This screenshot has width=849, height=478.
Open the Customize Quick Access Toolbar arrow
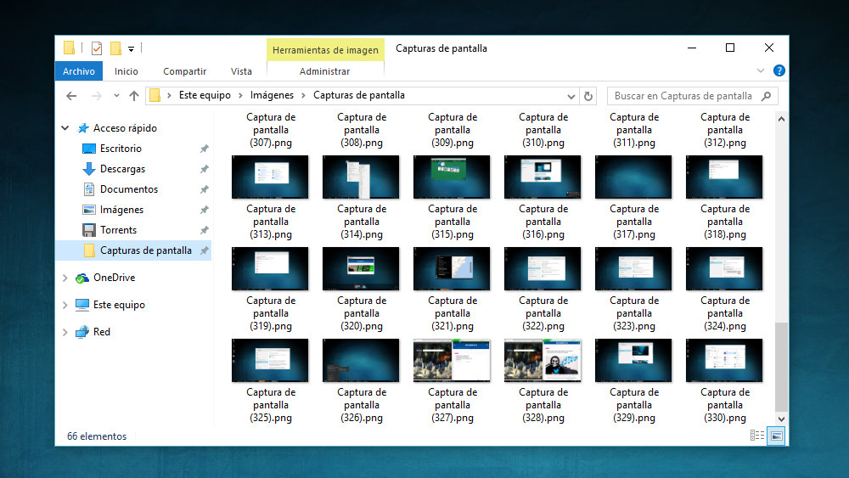pyautogui.click(x=131, y=48)
